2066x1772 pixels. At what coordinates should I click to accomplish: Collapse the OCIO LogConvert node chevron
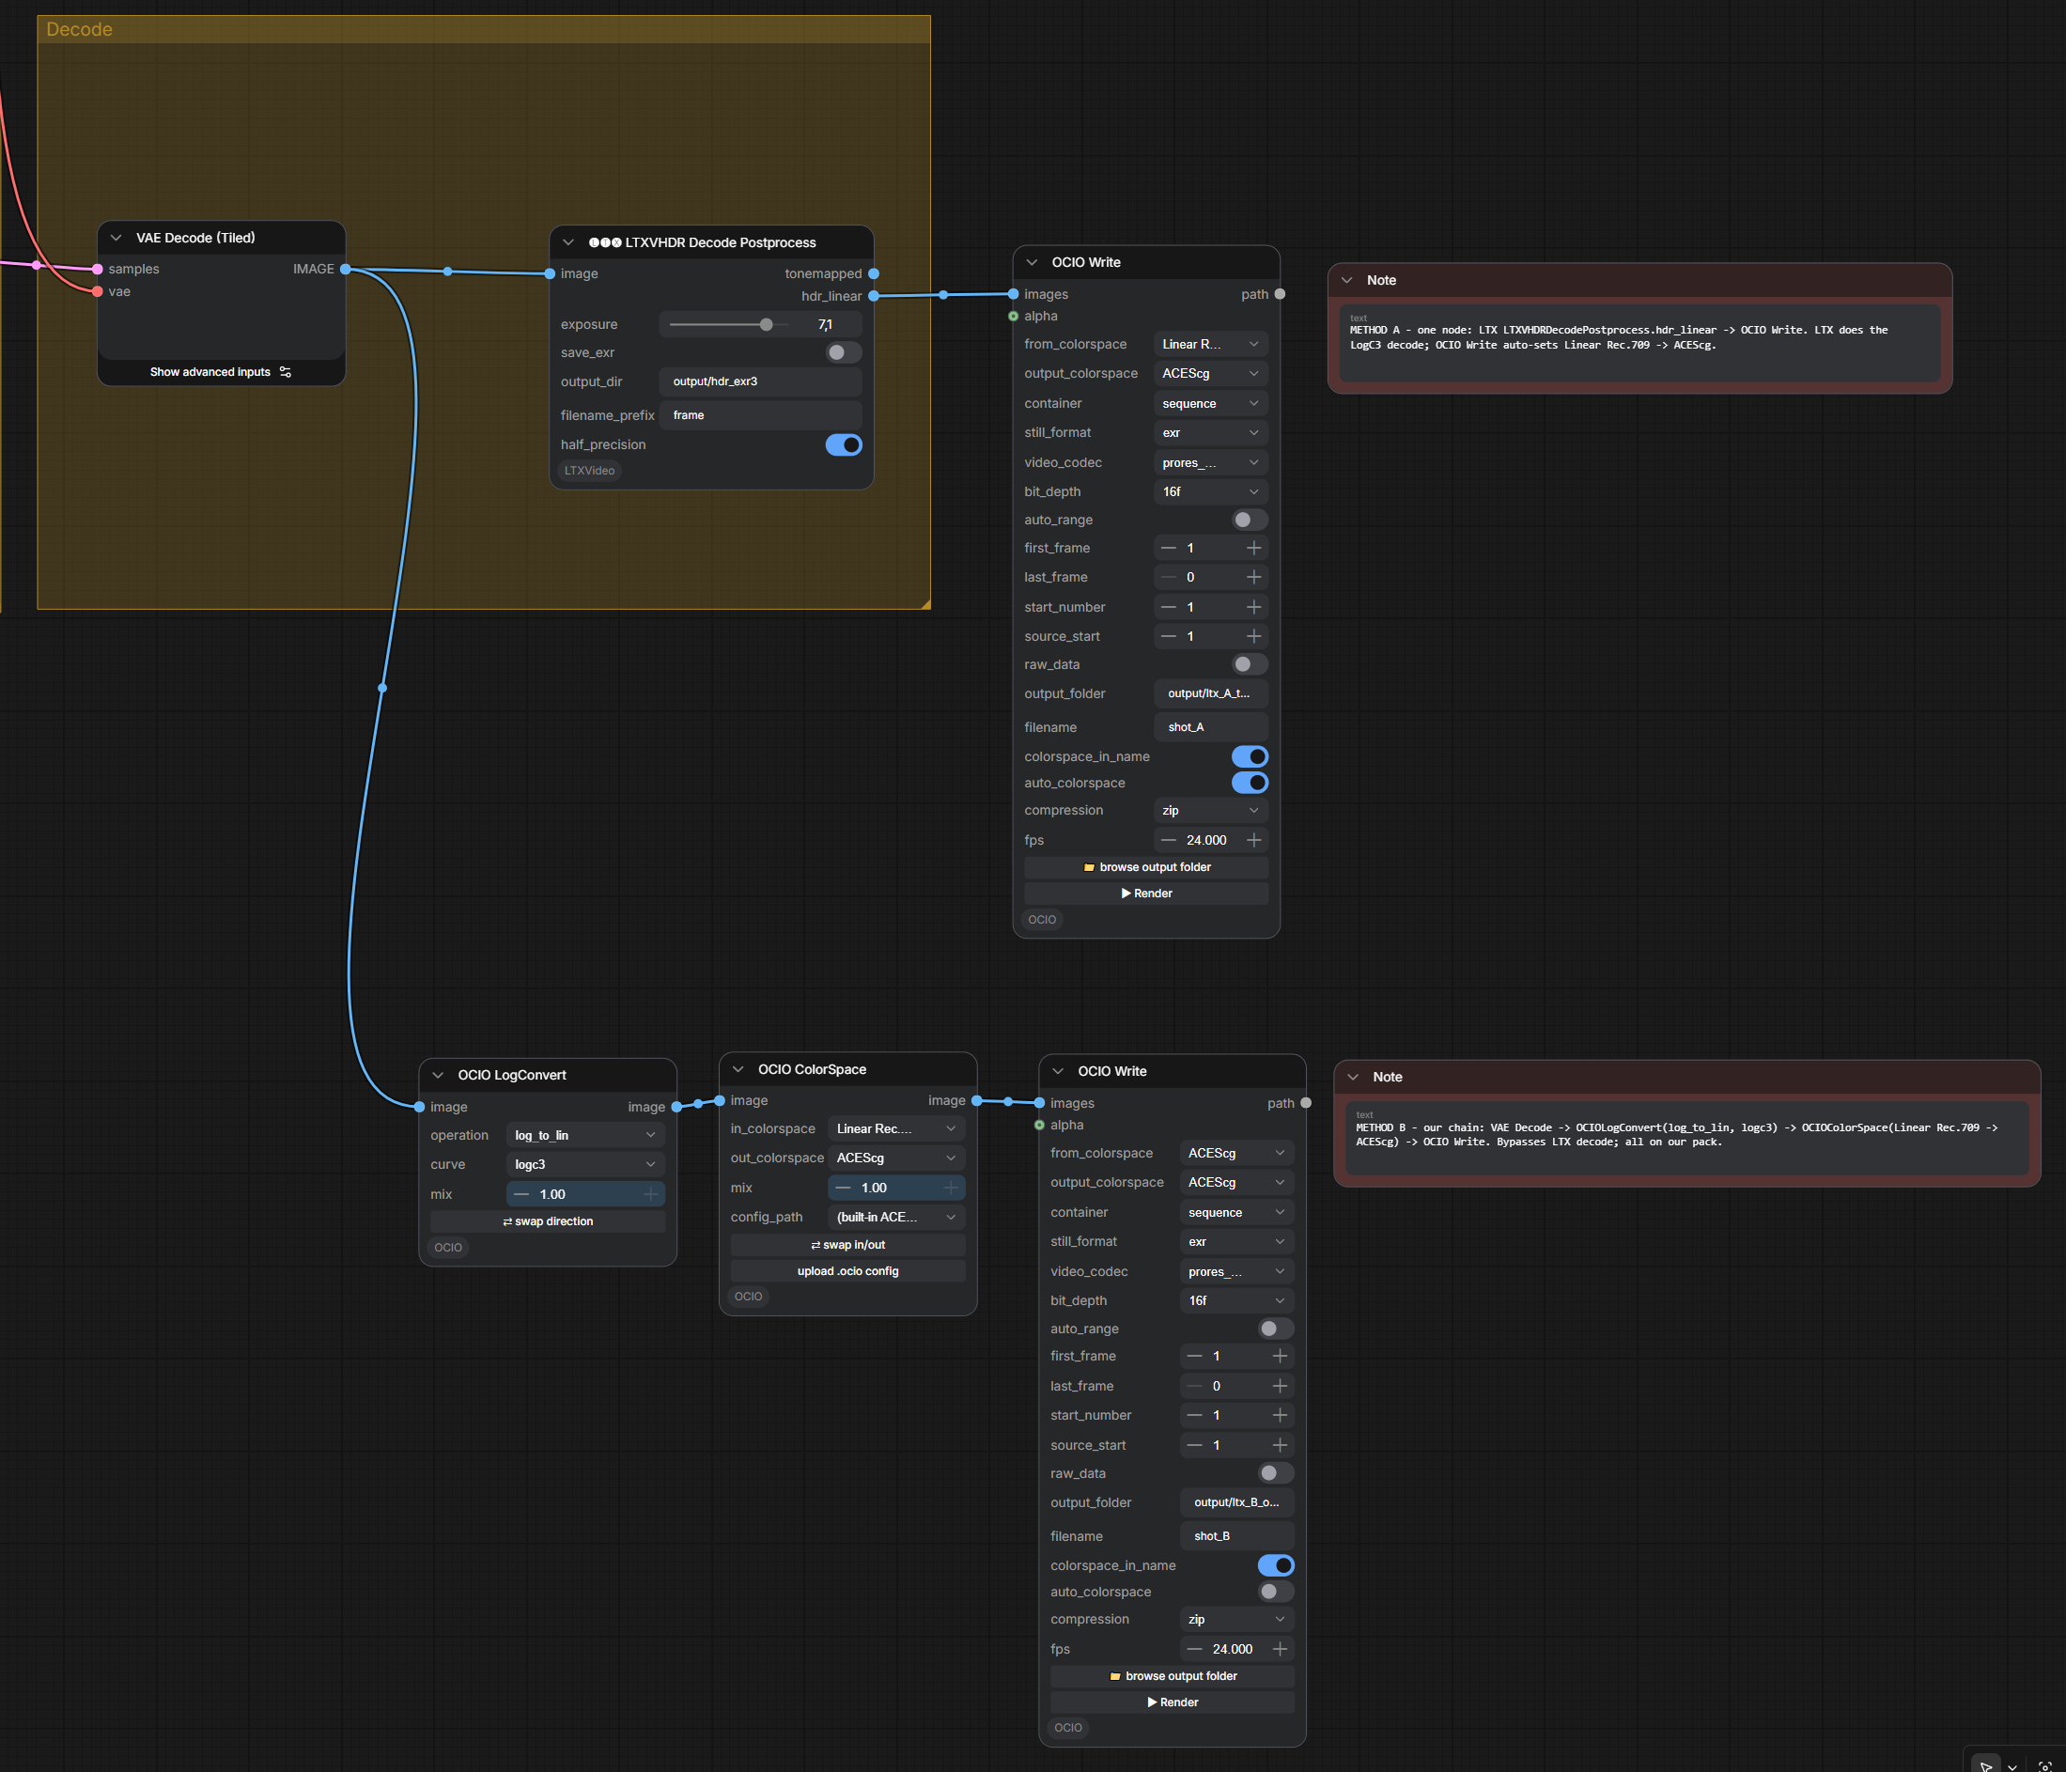pos(438,1075)
